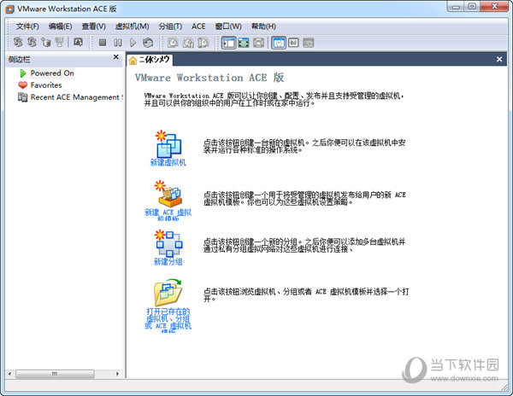Click the first ACE toolbar icon
This screenshot has width=513, height=396.
18,42
